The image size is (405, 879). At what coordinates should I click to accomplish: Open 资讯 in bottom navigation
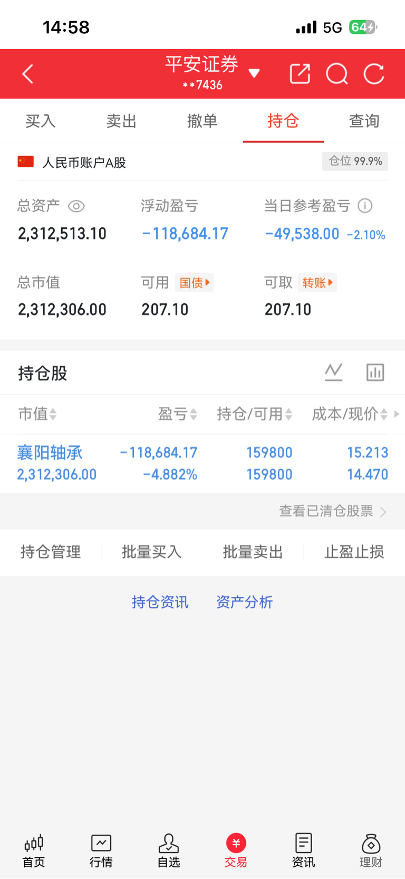click(303, 850)
